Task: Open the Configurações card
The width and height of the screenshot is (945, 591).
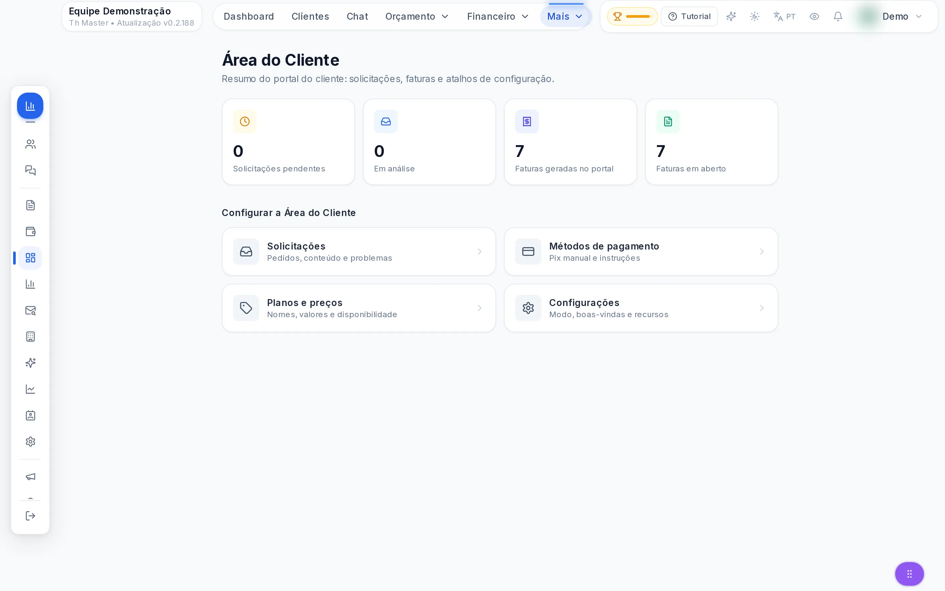Action: (641, 308)
